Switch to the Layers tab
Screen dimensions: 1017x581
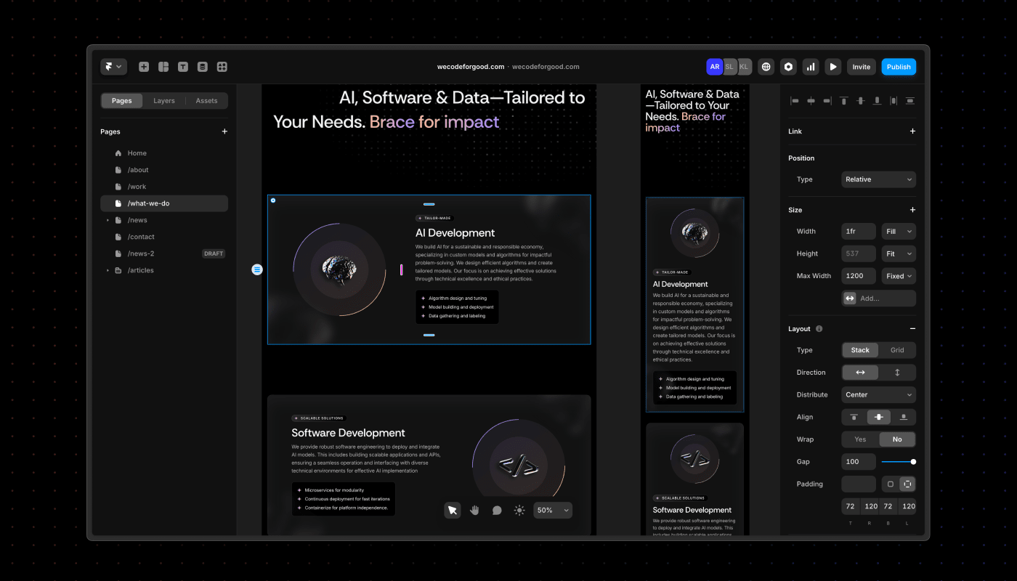coord(164,101)
